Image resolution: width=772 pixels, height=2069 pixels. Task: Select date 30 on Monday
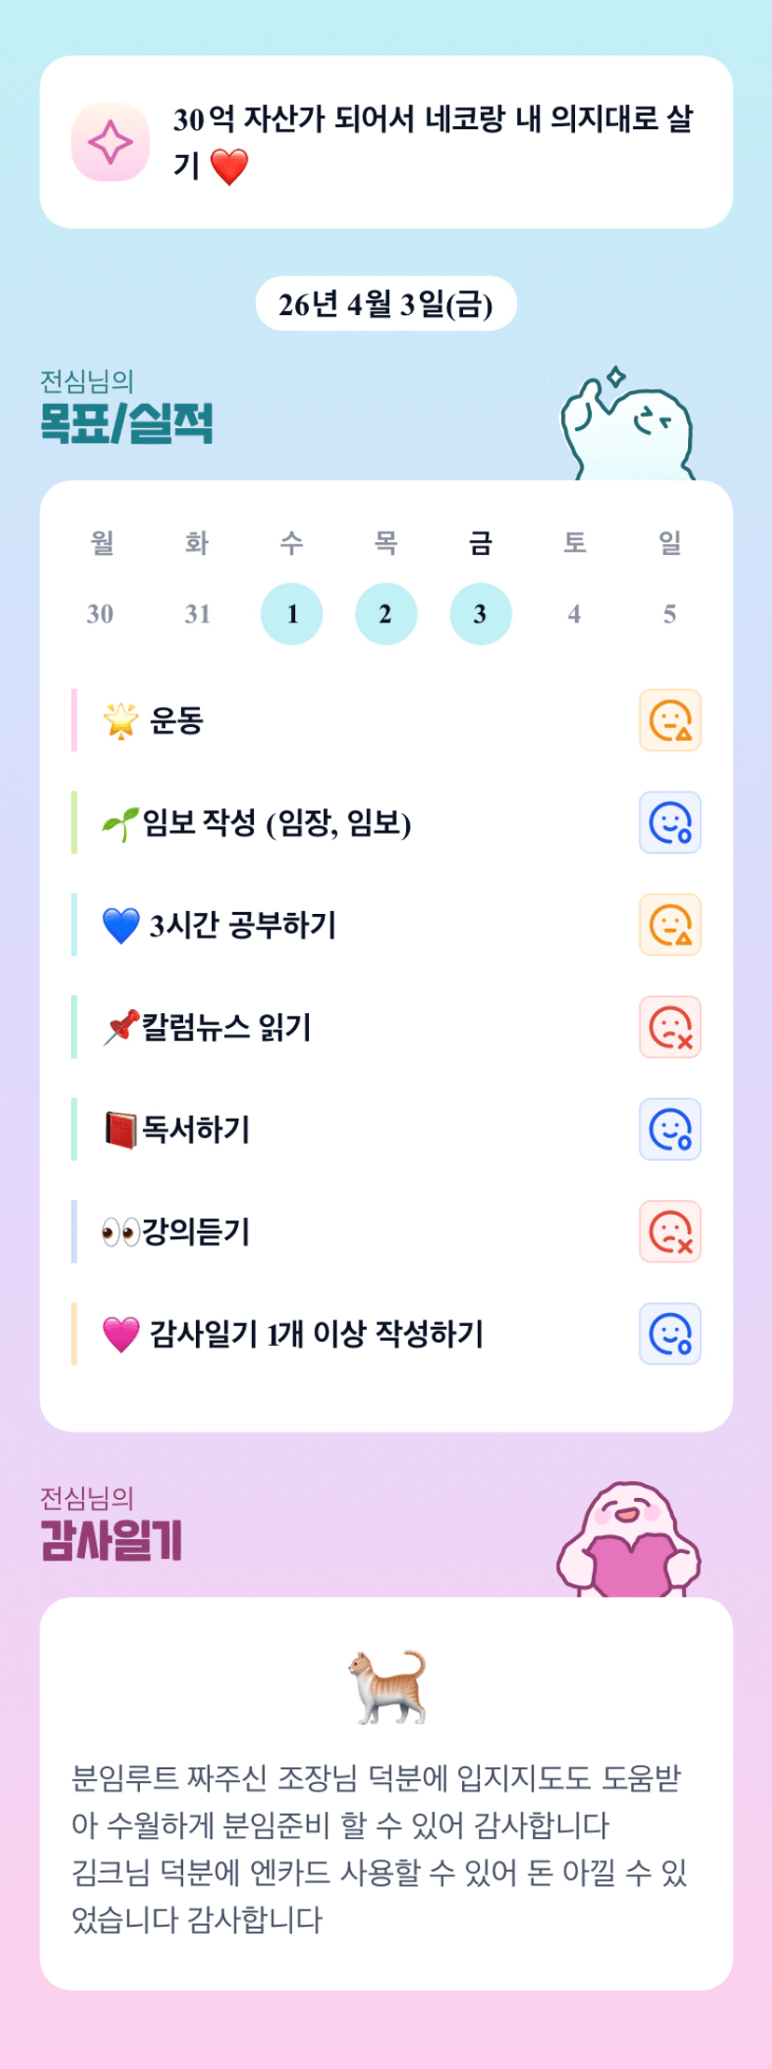[101, 614]
